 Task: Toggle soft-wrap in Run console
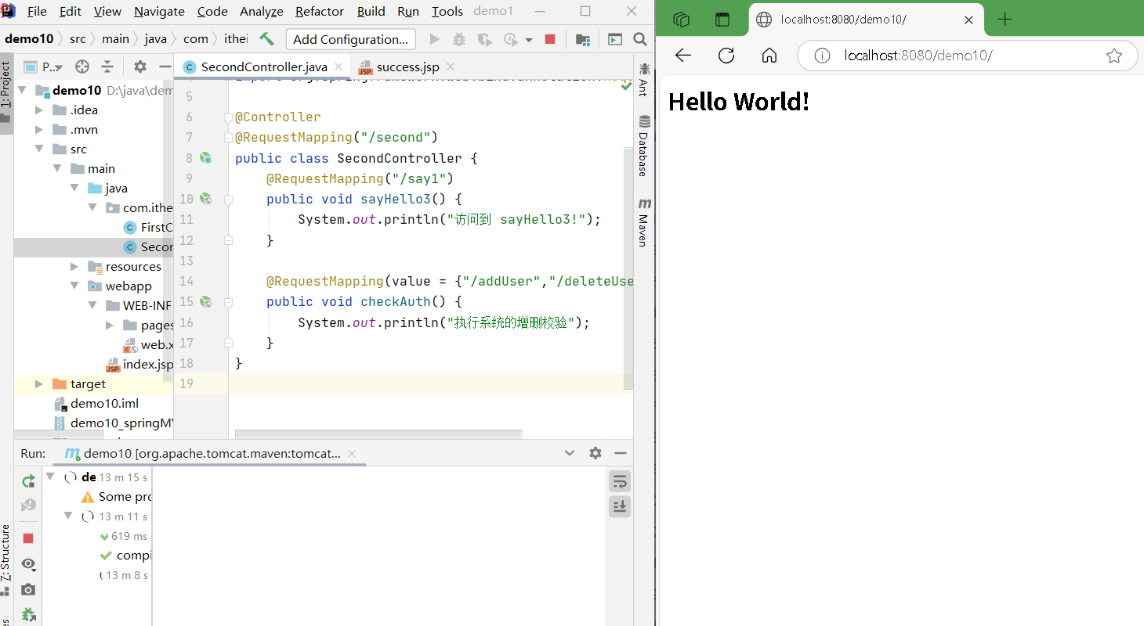pos(620,481)
